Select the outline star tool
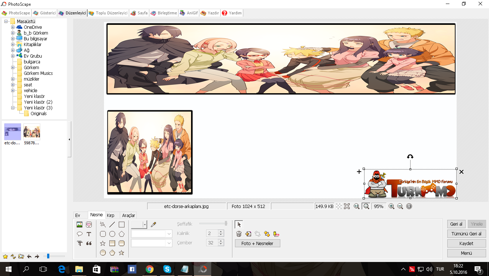The width and height of the screenshot is (489, 276). (x=103, y=243)
